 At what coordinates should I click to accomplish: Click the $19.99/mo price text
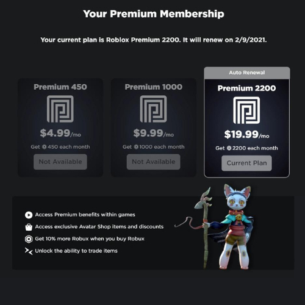(246, 135)
